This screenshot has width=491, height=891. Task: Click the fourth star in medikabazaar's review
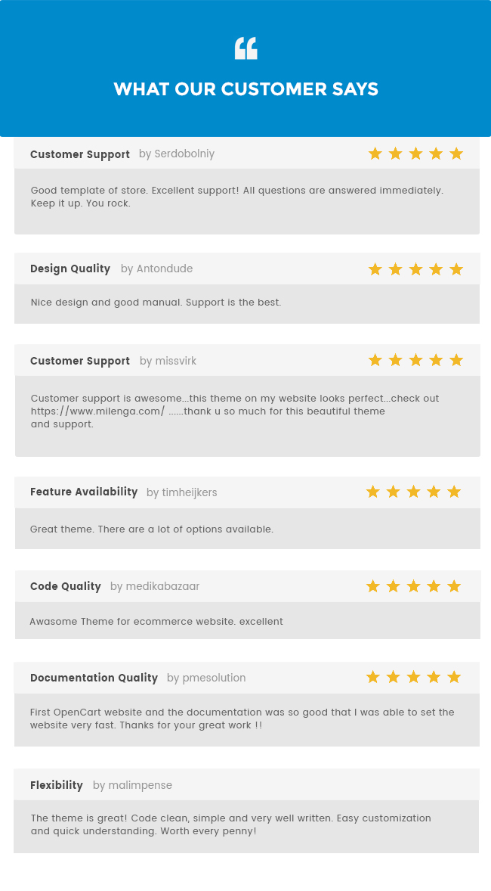[x=434, y=586]
